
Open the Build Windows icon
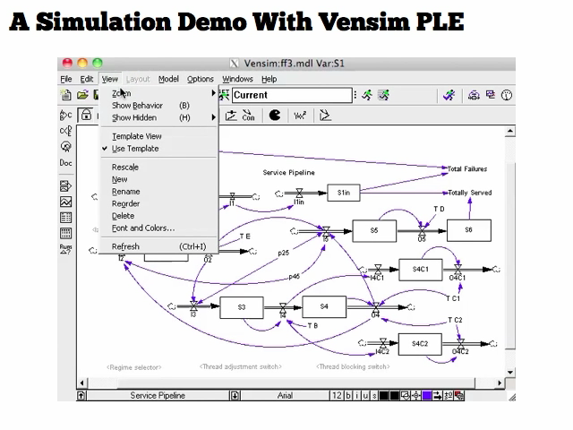coord(474,96)
